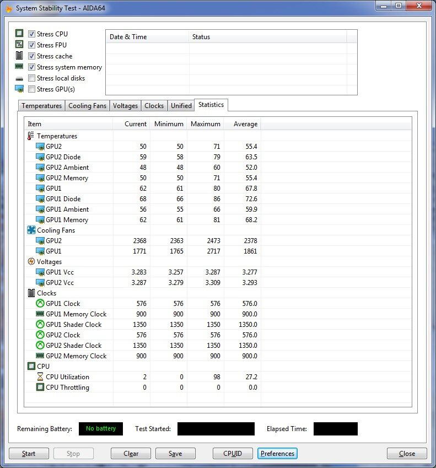The height and width of the screenshot is (468, 436).
Task: Click the GPU icon of GPU2 Vcc voltage
Action: click(40, 283)
